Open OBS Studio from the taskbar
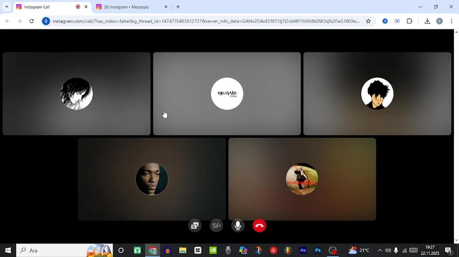This screenshot has height=257, width=459. (x=333, y=250)
